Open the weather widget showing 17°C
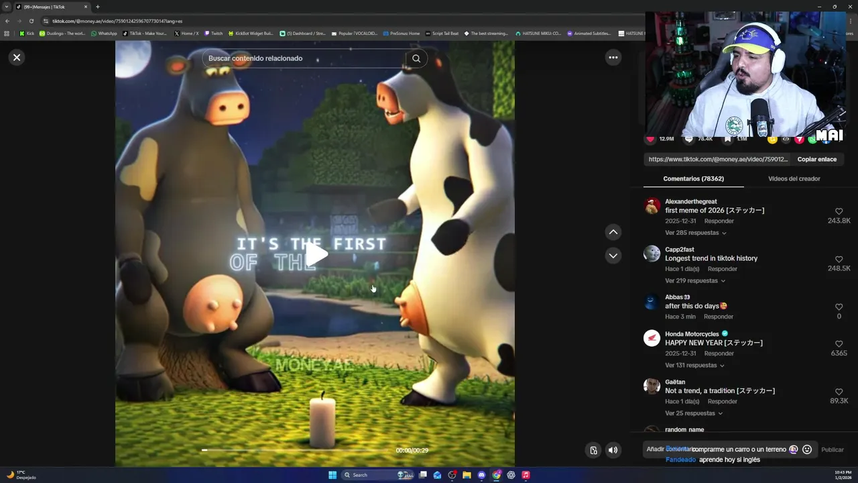The height and width of the screenshot is (483, 858). pyautogui.click(x=21, y=475)
